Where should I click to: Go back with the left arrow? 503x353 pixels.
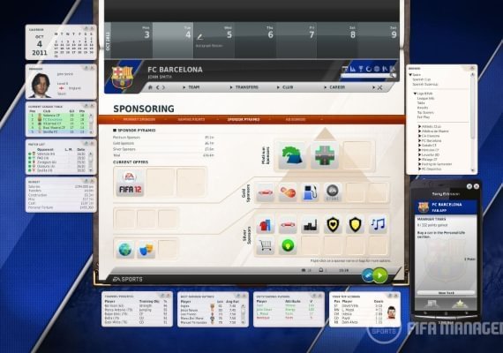pyautogui.click(x=157, y=87)
